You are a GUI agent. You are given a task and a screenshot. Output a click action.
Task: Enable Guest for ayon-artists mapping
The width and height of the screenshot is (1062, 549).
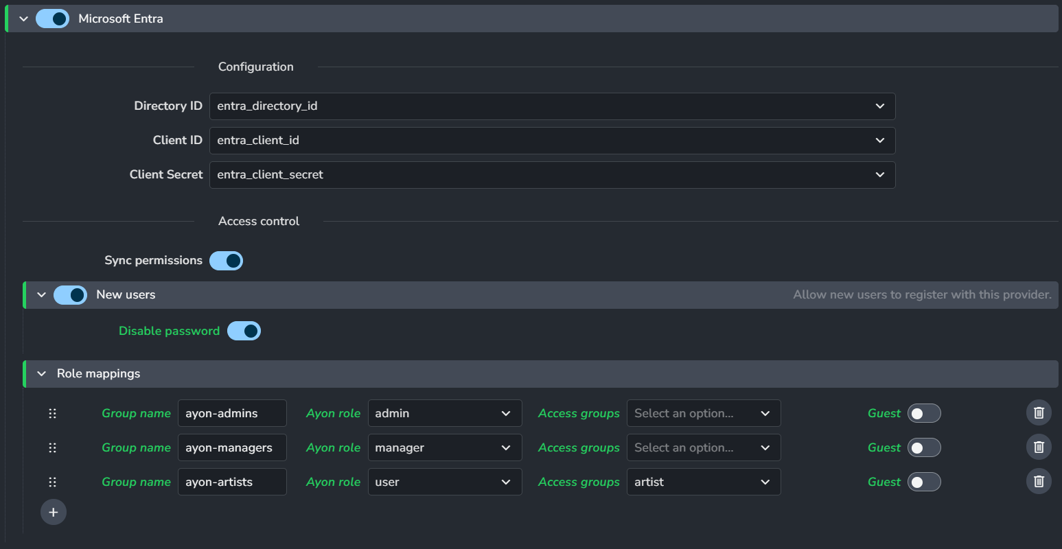click(x=924, y=482)
